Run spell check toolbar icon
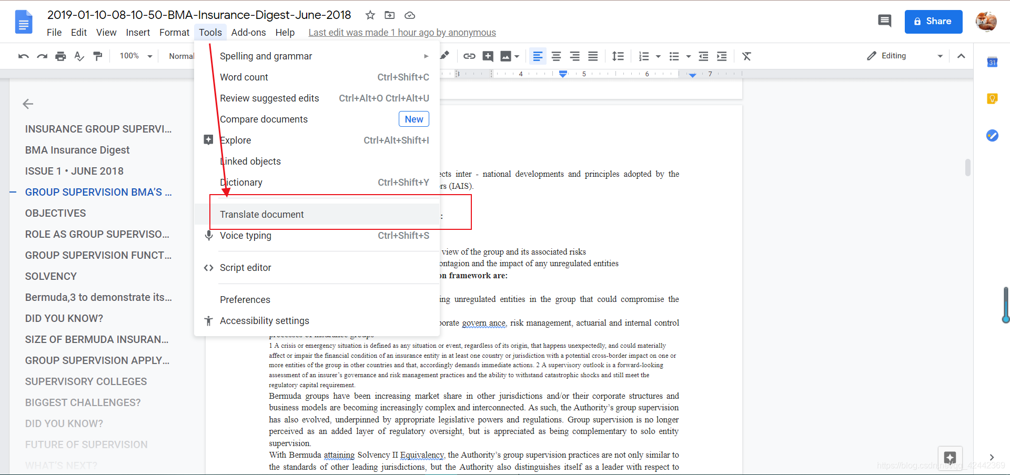The width and height of the screenshot is (1010, 475). pyautogui.click(x=79, y=56)
